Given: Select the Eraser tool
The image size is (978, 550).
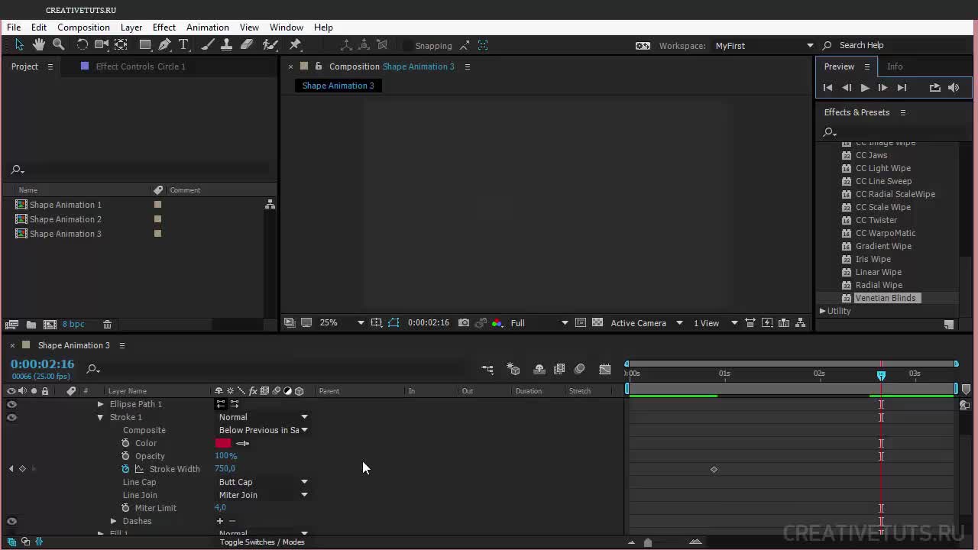Looking at the screenshot, I should 247,45.
